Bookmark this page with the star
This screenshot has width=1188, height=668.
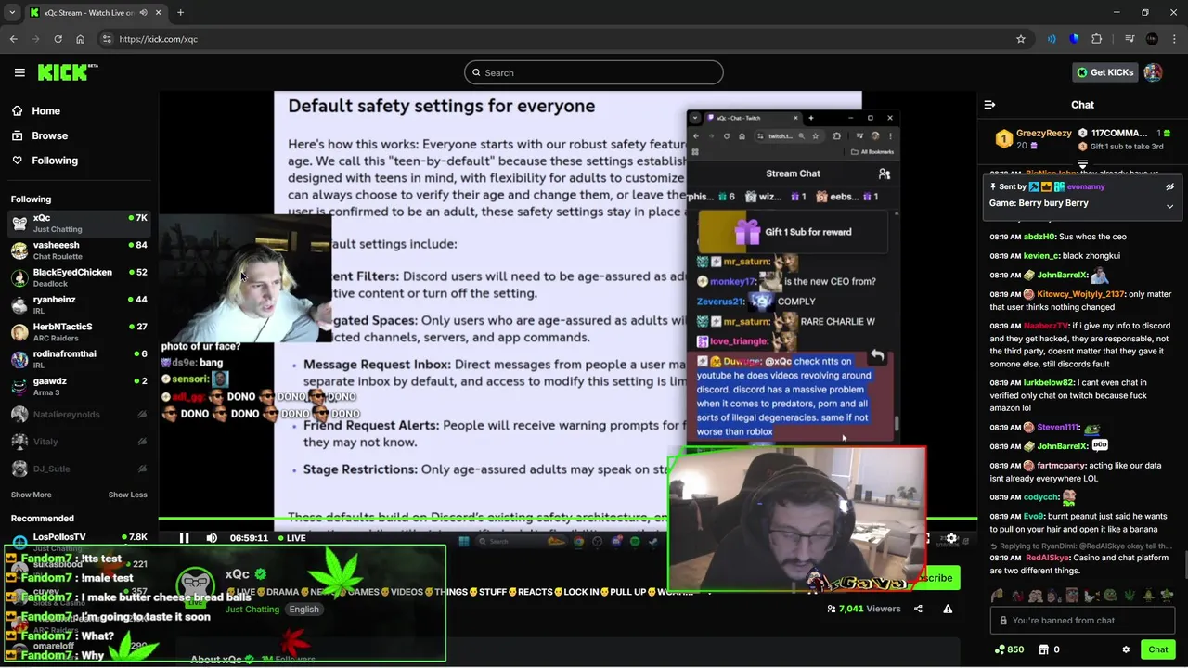click(x=1021, y=39)
